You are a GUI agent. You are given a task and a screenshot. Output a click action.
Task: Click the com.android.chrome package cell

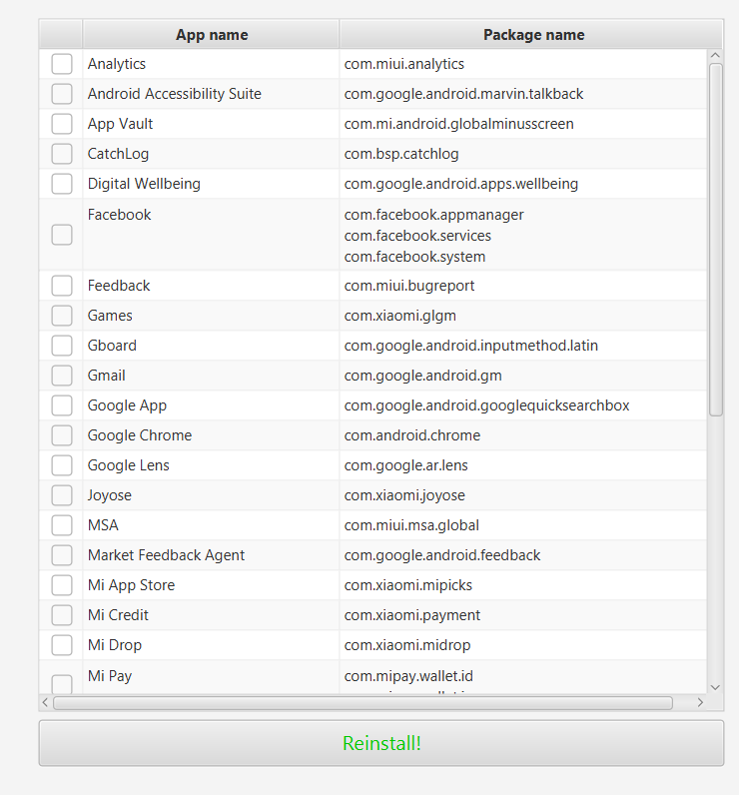pos(522,435)
